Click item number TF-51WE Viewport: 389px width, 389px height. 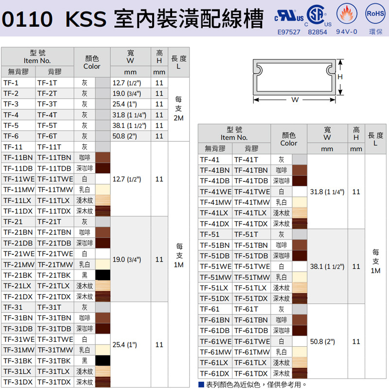coord(216,266)
